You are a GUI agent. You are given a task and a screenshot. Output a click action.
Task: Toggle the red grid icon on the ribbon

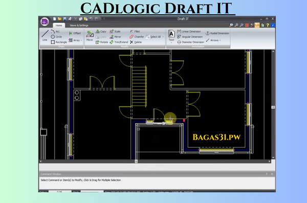point(247,25)
